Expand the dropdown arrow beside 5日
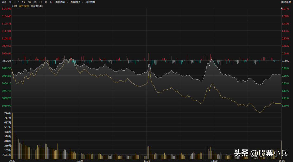The width and height of the screenshot is (293, 162). [15, 2]
